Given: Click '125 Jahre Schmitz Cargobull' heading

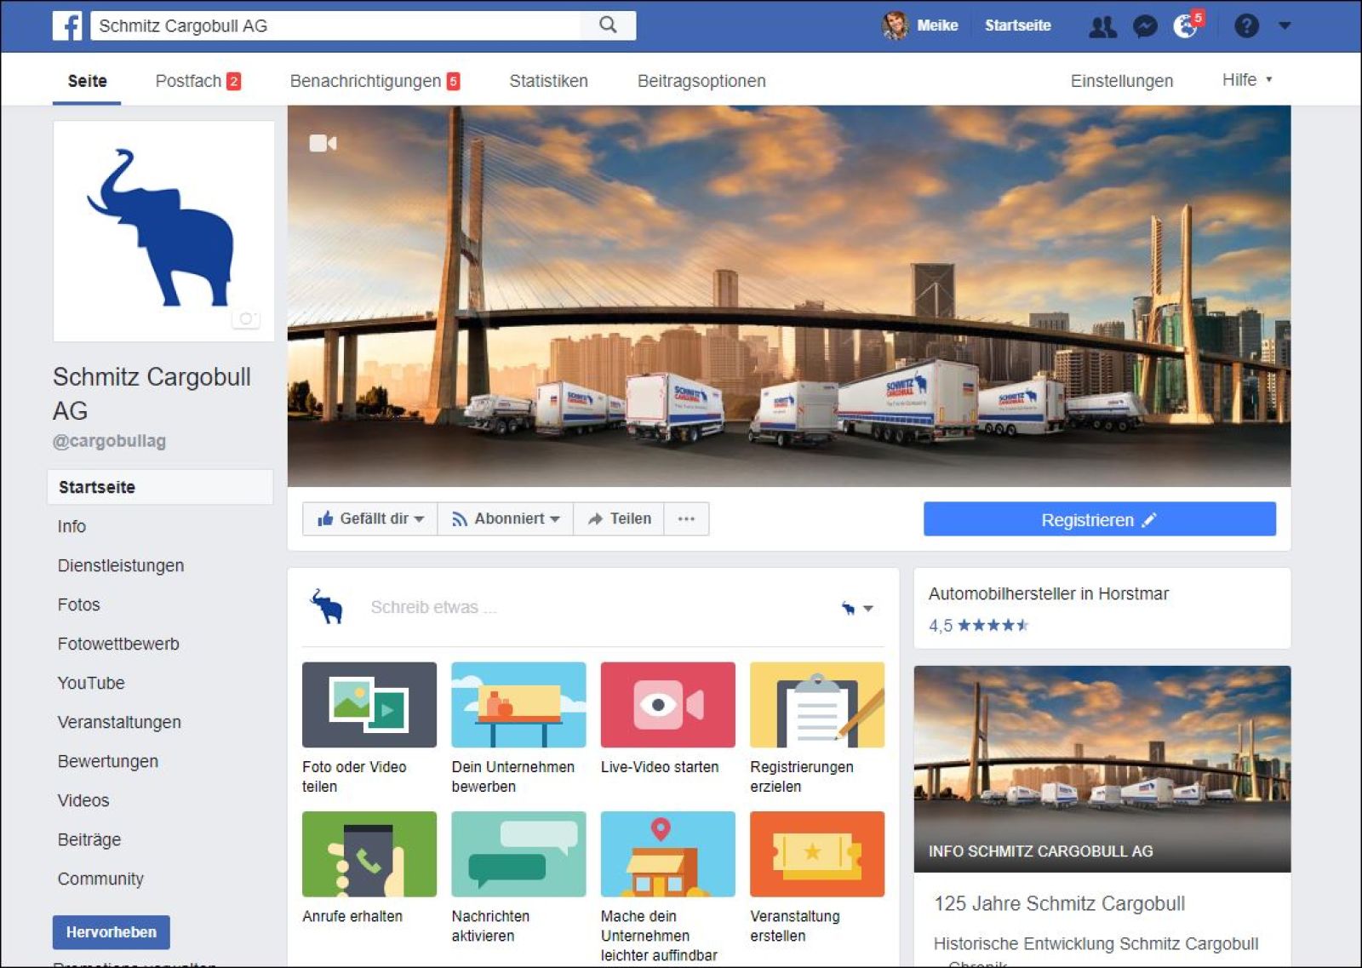Looking at the screenshot, I should coord(1059,903).
